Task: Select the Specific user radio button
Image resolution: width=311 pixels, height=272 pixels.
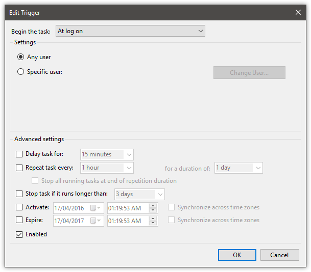Action: pos(20,72)
